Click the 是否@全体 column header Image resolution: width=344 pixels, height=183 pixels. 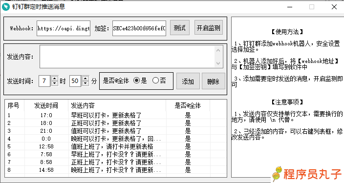pos(188,105)
